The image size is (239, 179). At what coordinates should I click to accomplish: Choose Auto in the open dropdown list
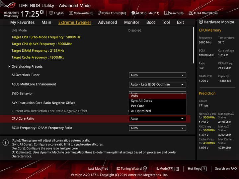click(x=157, y=96)
